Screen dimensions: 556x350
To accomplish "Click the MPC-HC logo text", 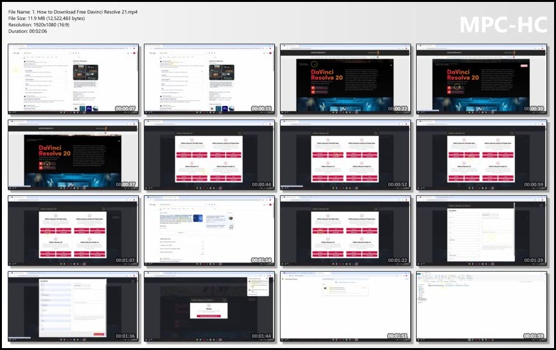I will (x=503, y=25).
